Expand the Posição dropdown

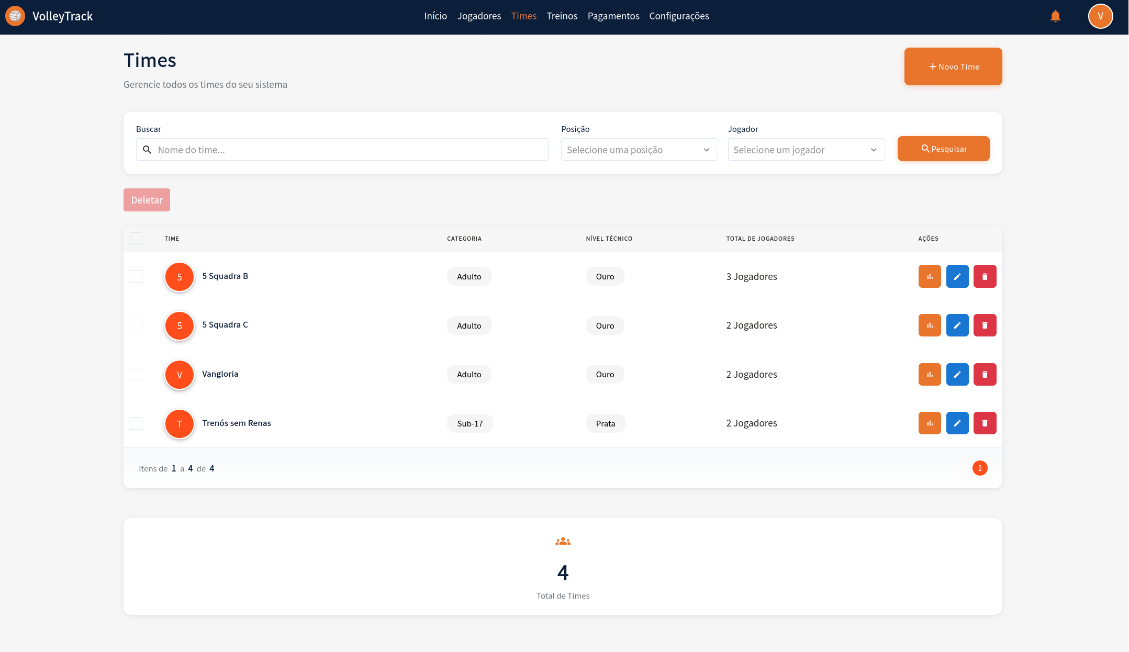coord(639,150)
